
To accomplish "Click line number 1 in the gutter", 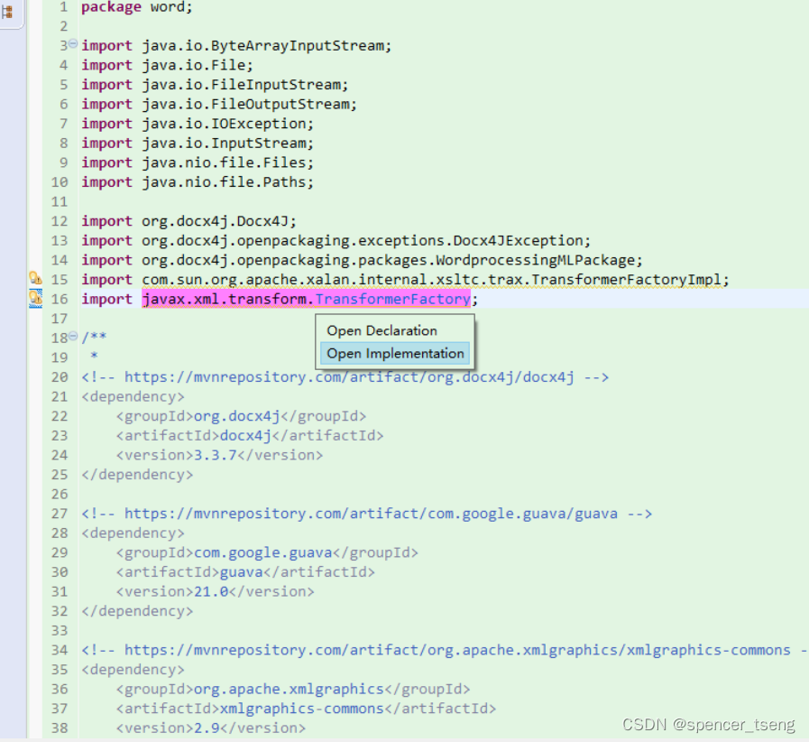I will [63, 7].
